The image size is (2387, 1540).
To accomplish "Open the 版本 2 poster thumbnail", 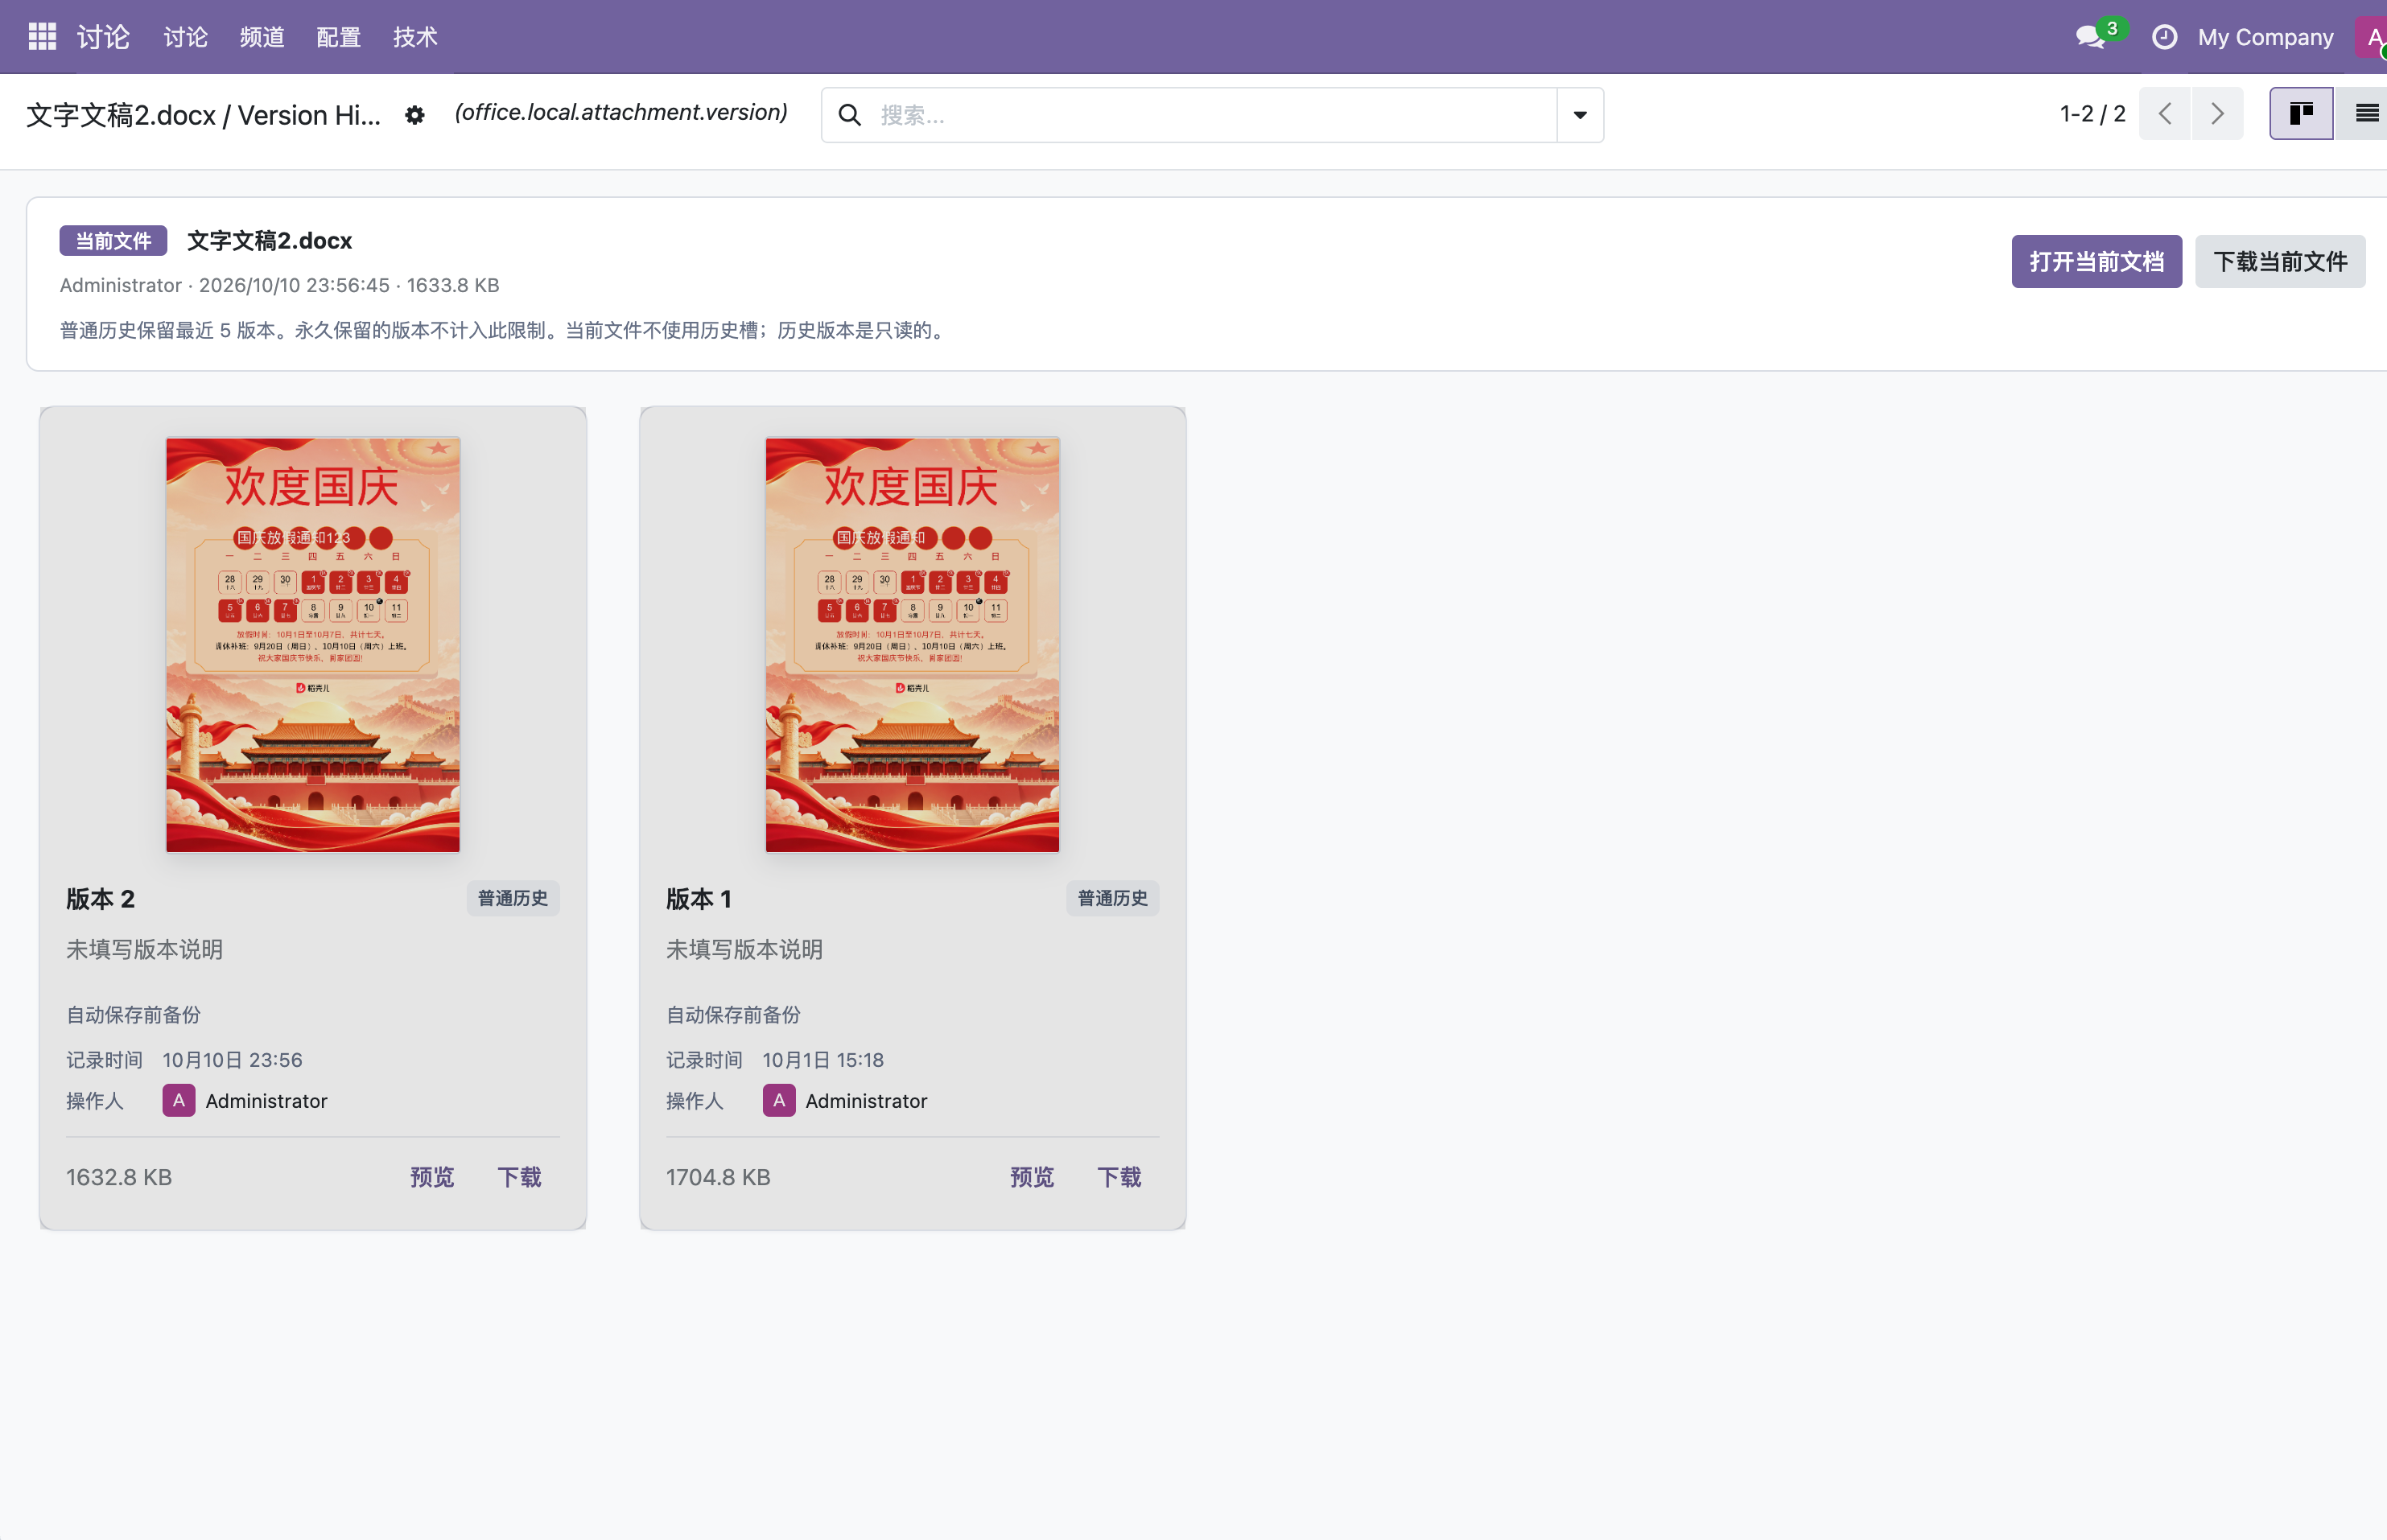I will click(x=313, y=645).
